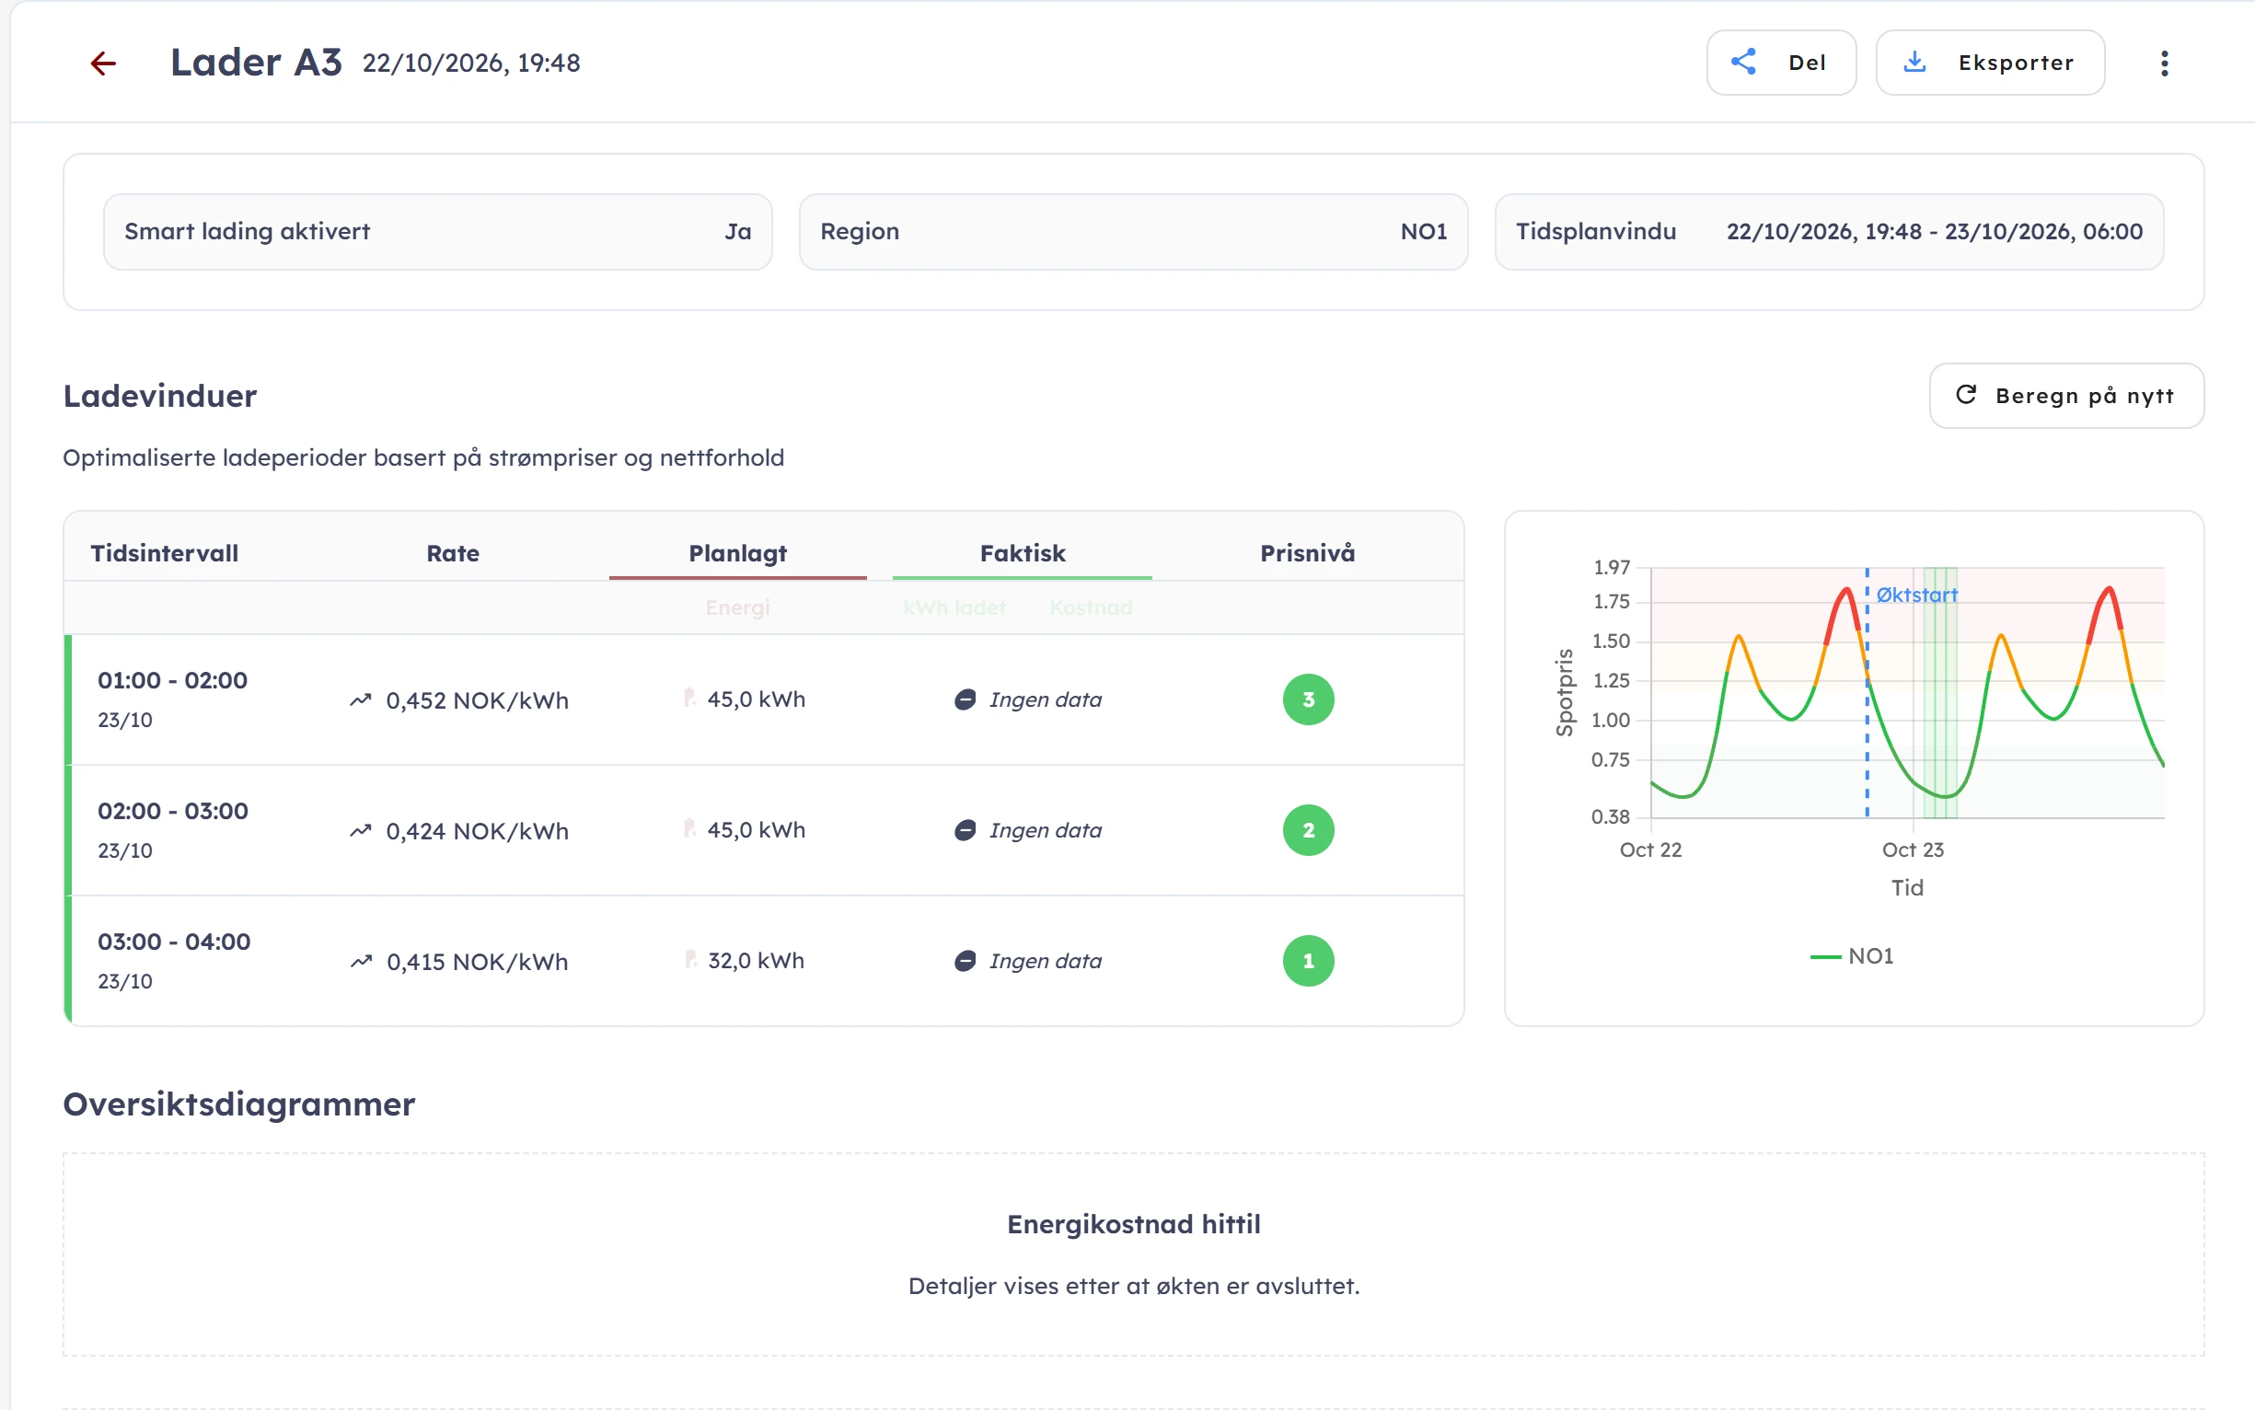
Task: Select the 01:00 - 02:00 time interval
Action: click(x=172, y=680)
